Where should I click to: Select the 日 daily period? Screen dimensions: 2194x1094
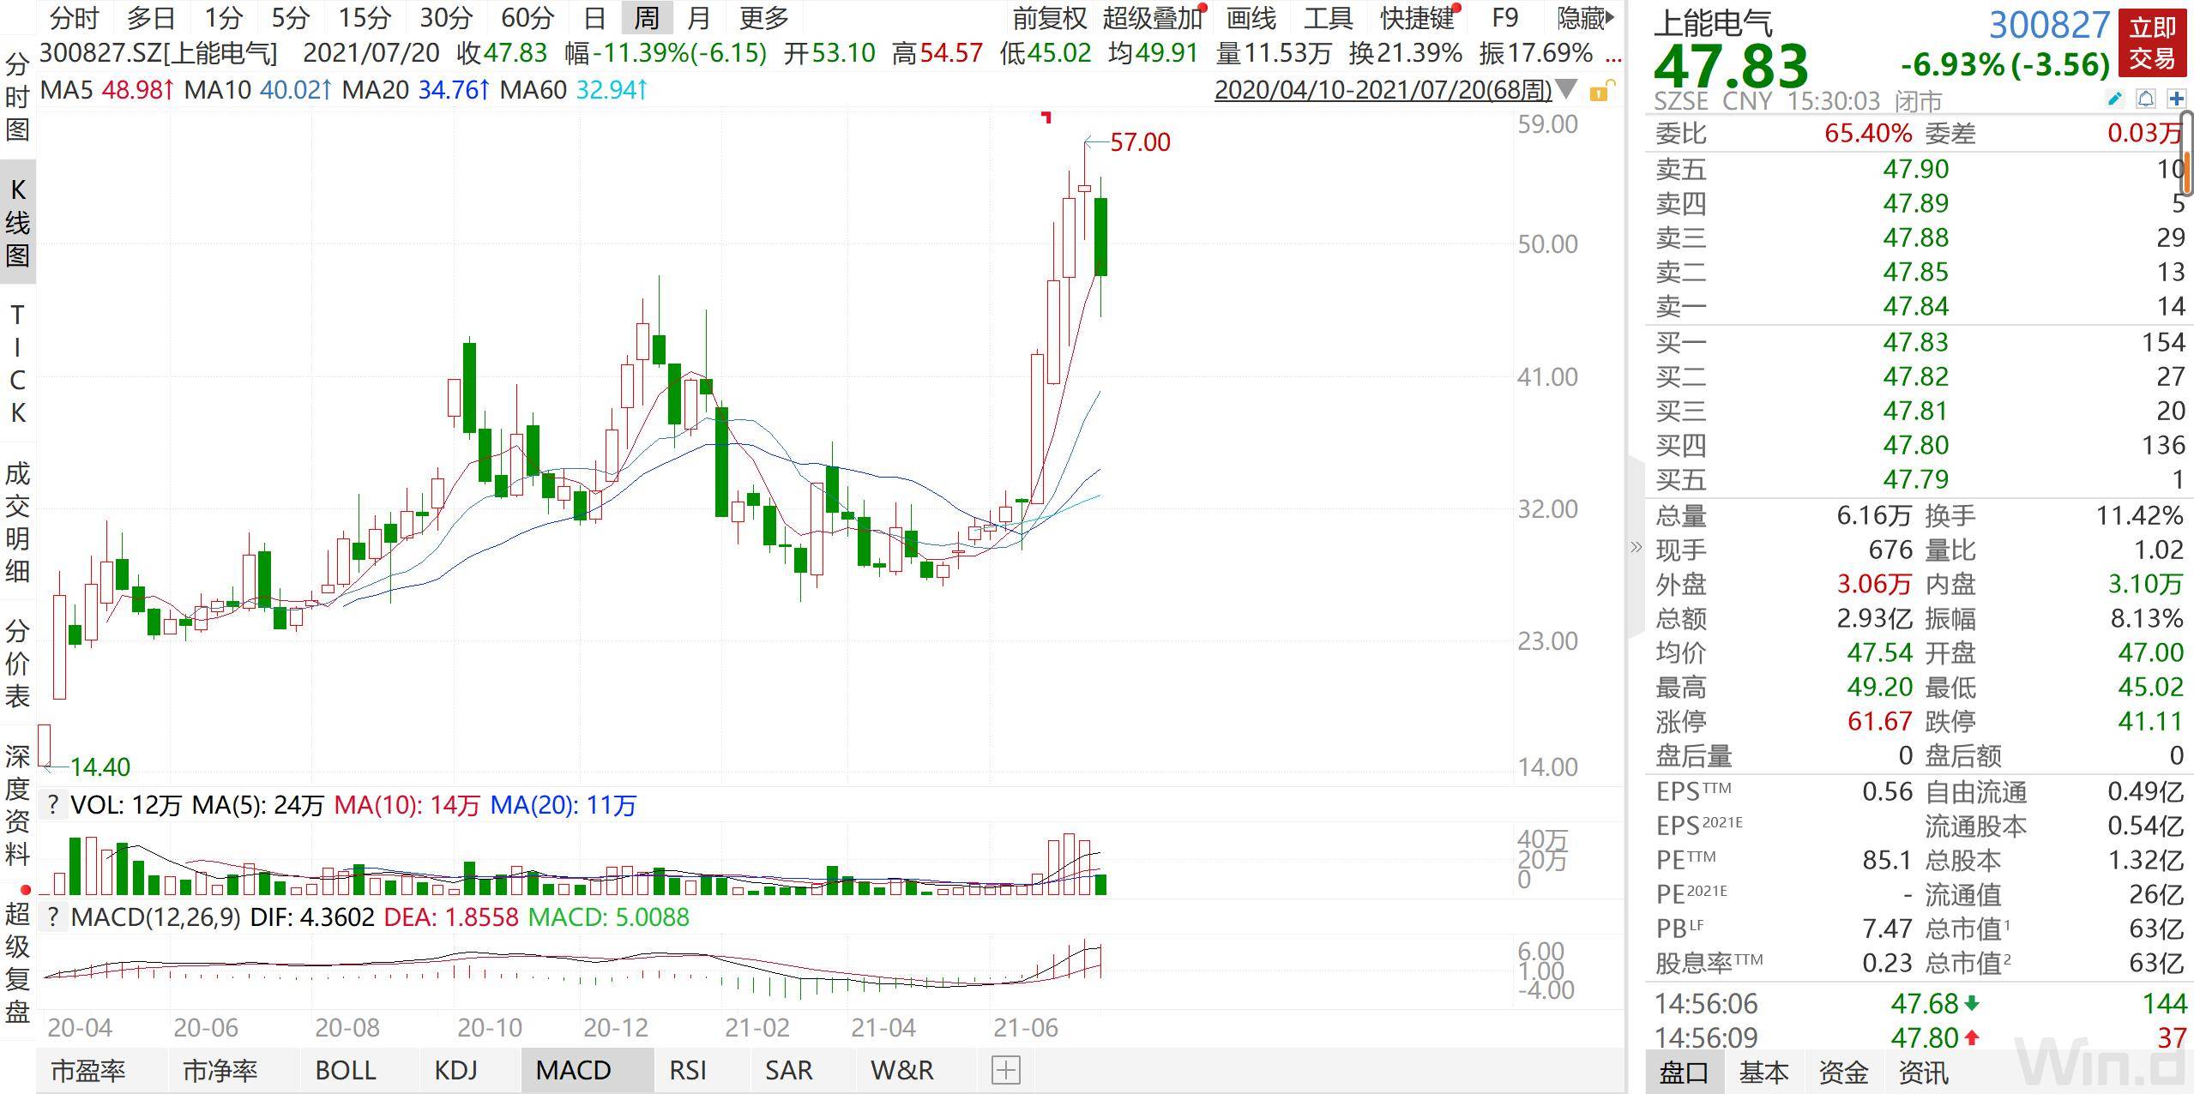click(x=594, y=17)
